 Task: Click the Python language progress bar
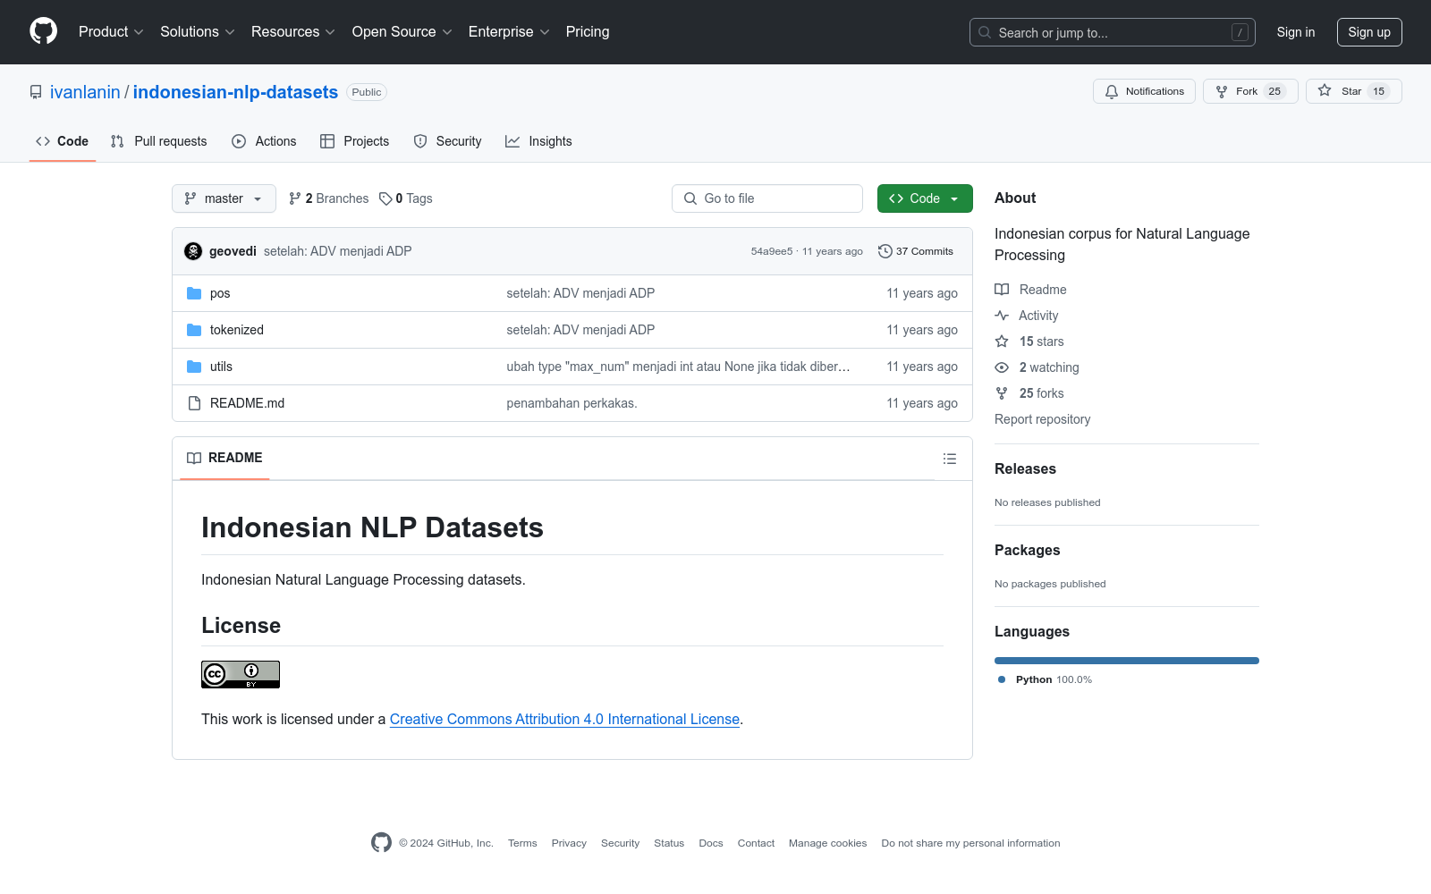(1127, 661)
